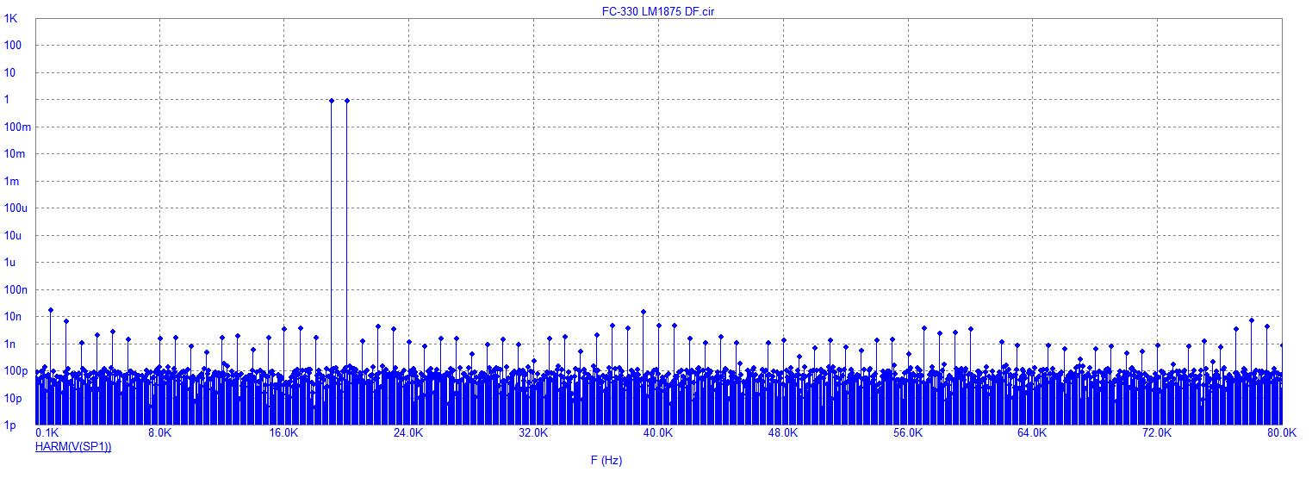
Task: Click the '1u' y-axis label
Action: pos(10,264)
